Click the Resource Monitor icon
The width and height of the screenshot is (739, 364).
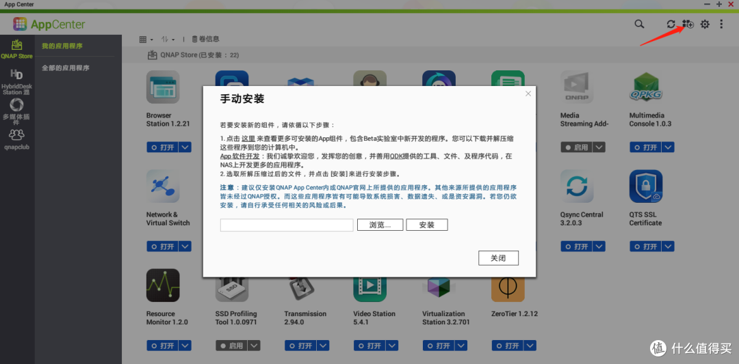pyautogui.click(x=163, y=285)
